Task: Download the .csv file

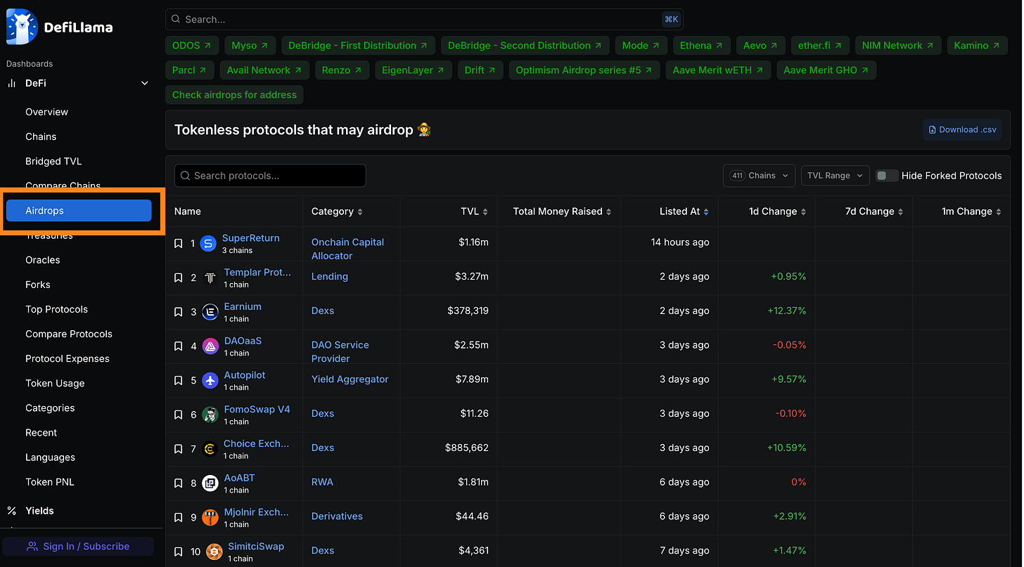Action: click(x=962, y=129)
